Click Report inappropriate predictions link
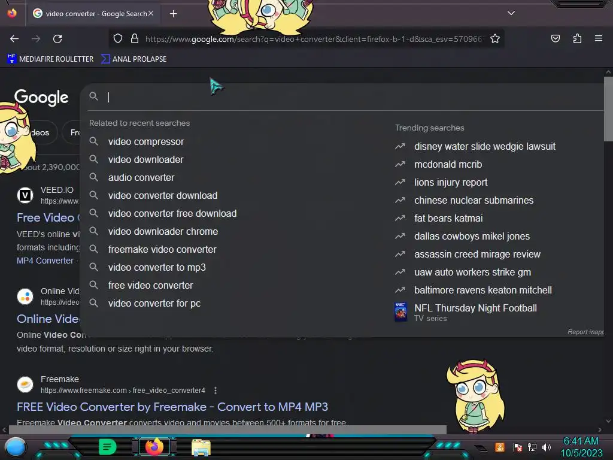 click(x=585, y=332)
